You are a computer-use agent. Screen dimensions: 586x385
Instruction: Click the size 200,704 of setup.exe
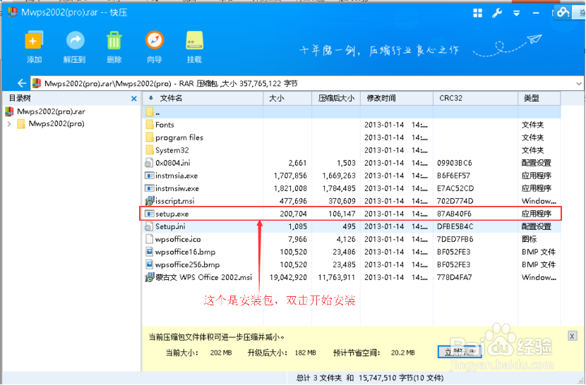293,214
